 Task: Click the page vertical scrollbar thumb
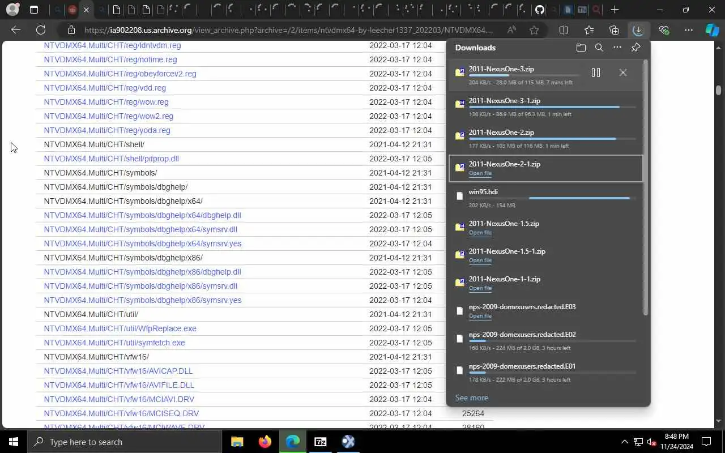pyautogui.click(x=719, y=90)
